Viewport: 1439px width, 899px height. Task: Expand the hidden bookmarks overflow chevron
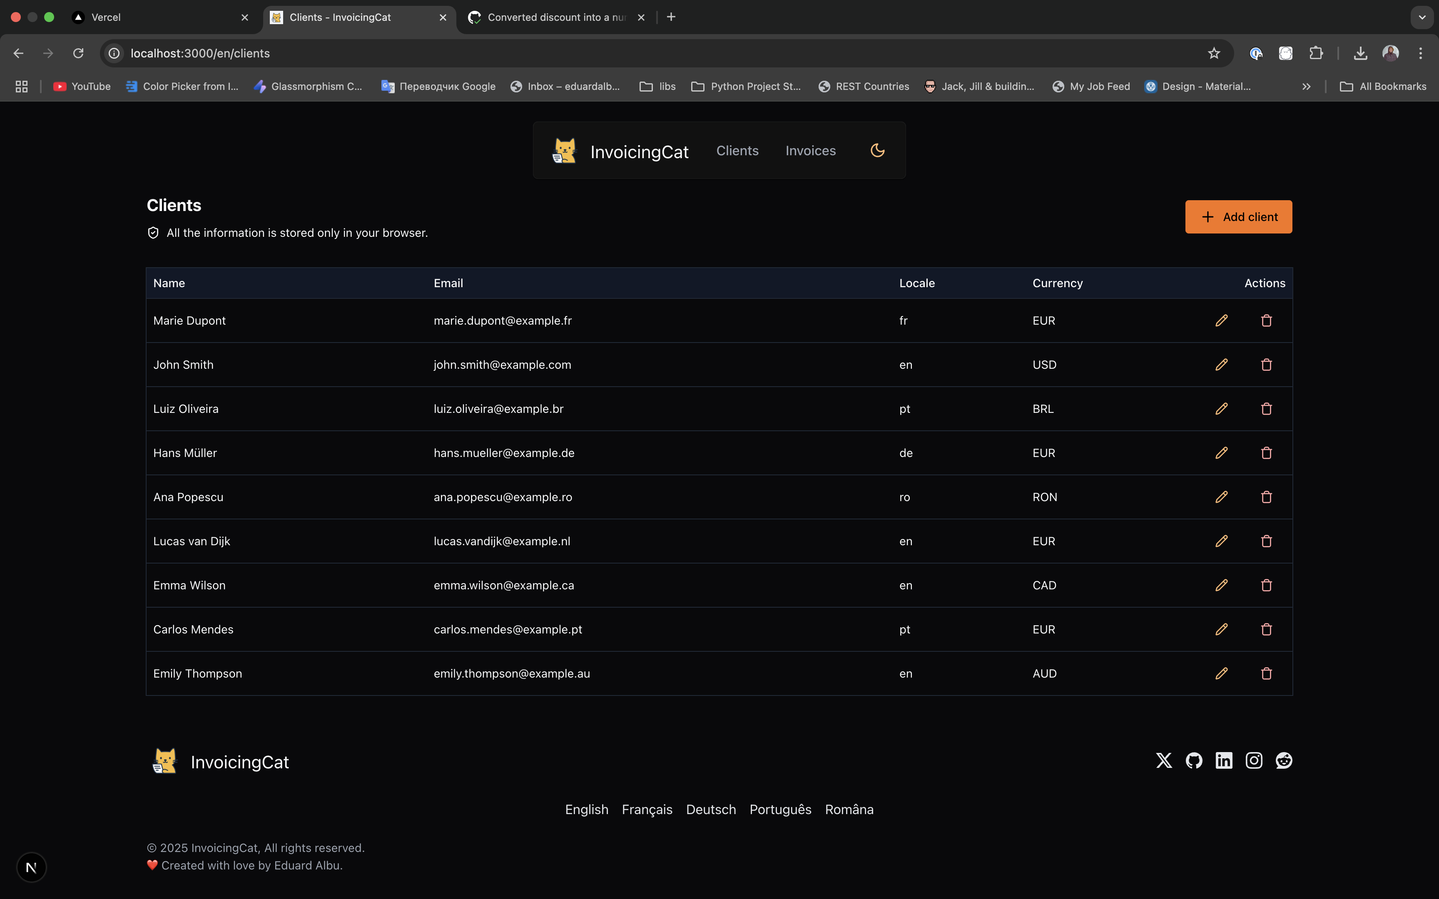1306,87
